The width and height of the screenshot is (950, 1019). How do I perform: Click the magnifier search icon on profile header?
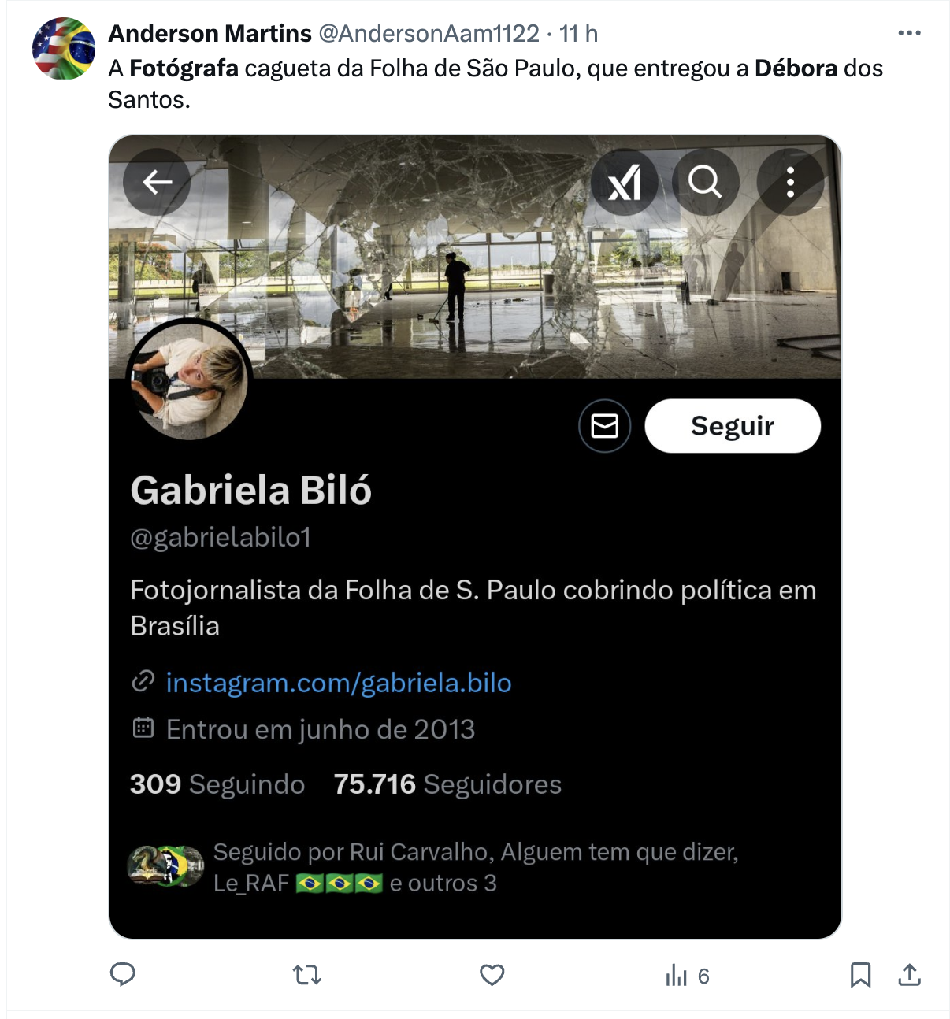coord(705,182)
